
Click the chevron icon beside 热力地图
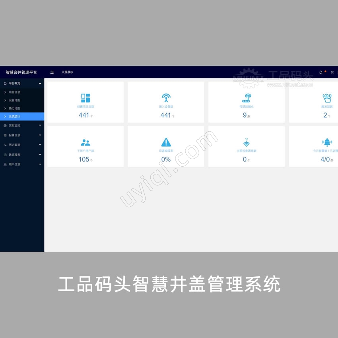click(5, 109)
